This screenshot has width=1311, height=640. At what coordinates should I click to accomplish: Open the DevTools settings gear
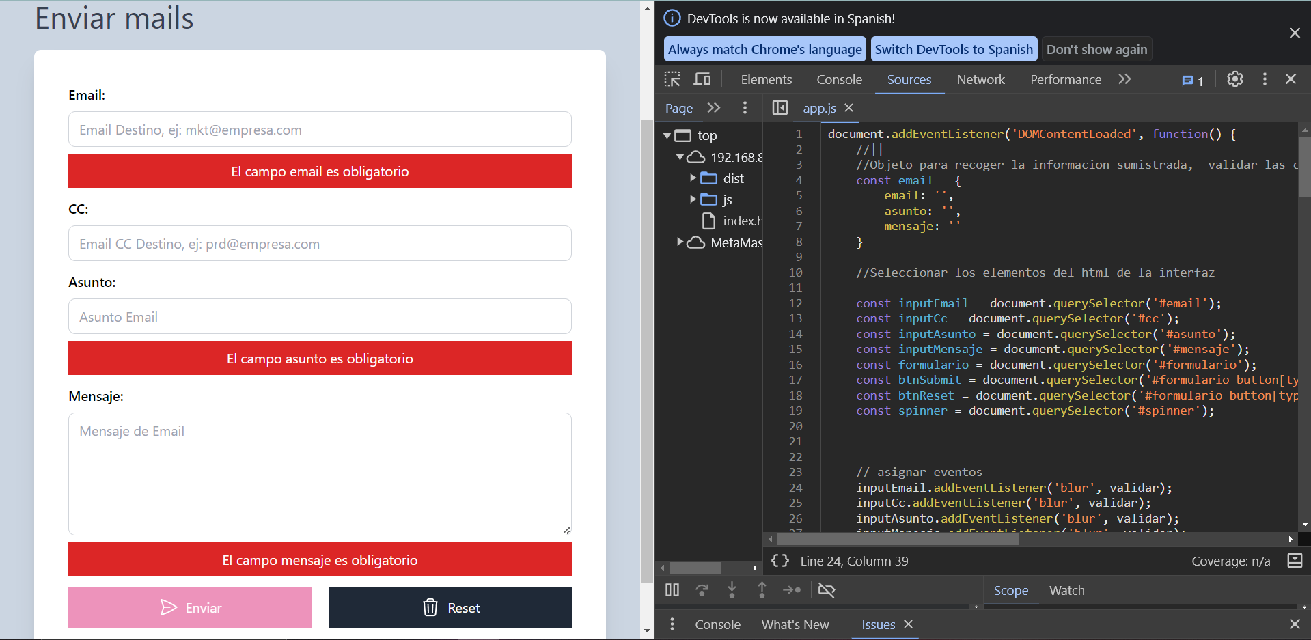pos(1234,79)
